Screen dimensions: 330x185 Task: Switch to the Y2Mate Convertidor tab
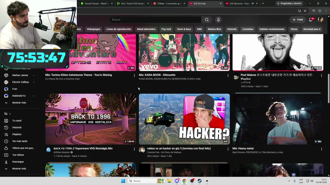coord(169,4)
